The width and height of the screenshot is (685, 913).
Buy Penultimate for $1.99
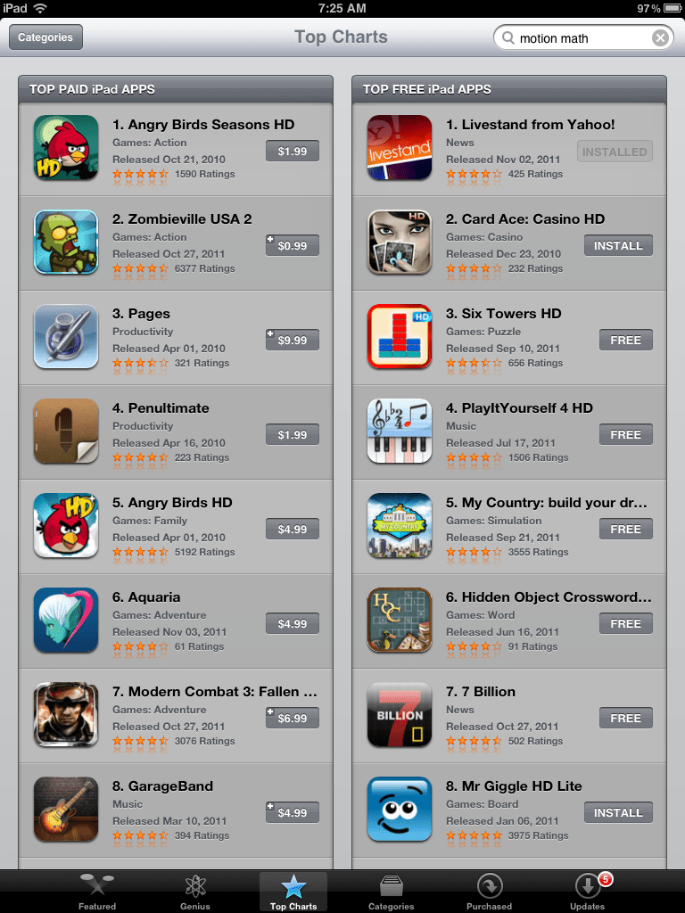click(293, 434)
